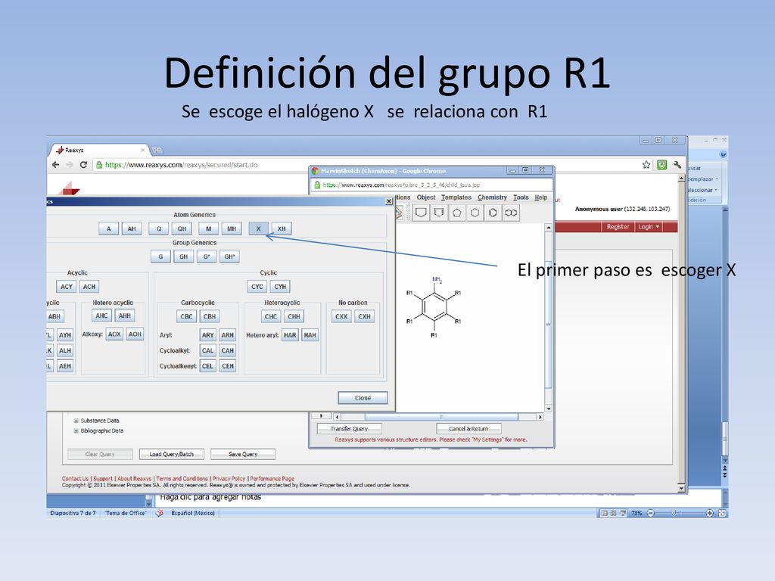Screen dimensions: 775x581
Task: Select atom generic M
Action: 209,228
